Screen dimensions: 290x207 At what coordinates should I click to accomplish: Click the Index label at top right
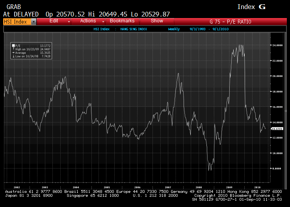tap(246, 7)
